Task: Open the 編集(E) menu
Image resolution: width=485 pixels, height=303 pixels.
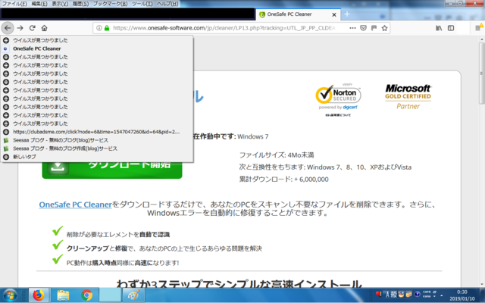Action: tap(39, 4)
